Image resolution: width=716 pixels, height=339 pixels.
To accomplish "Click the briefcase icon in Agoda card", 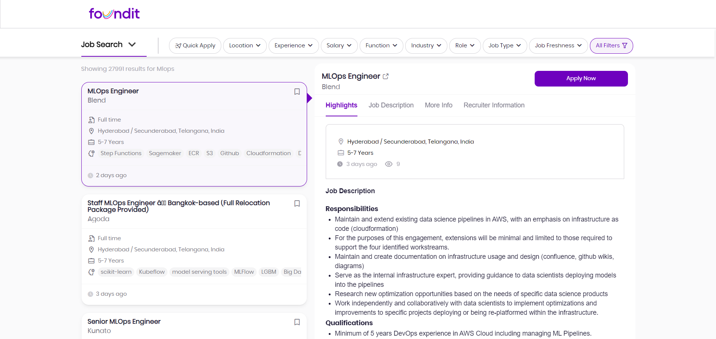I will click(91, 261).
